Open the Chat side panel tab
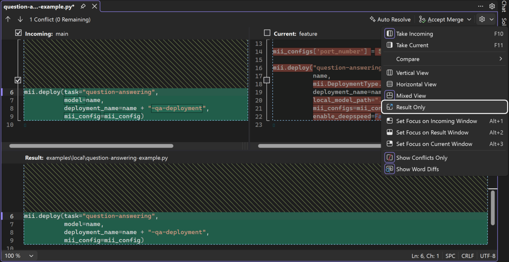Viewport: 509px width, 262px height. 503,6
